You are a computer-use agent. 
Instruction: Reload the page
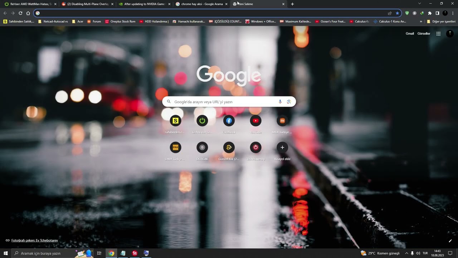(x=20, y=13)
